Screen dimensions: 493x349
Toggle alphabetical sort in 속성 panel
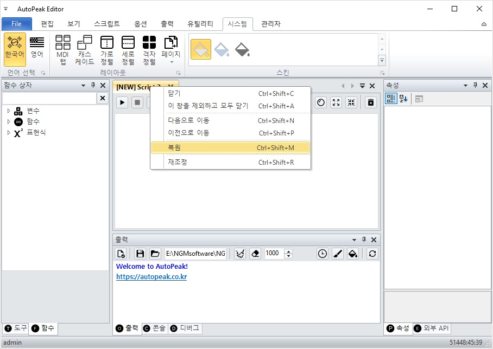tap(403, 99)
